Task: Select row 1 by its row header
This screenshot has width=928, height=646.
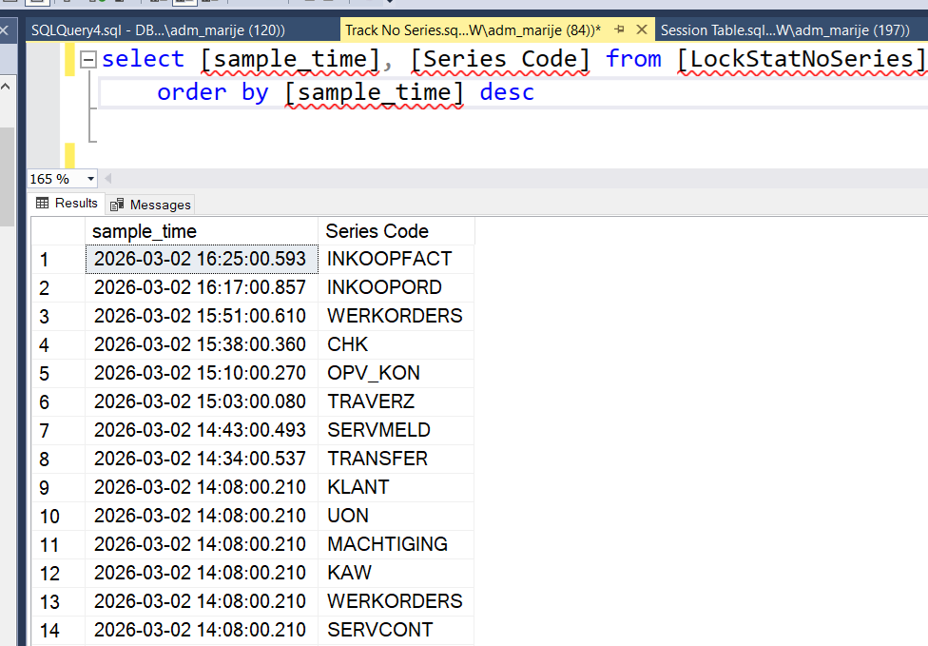Action: pos(58,259)
